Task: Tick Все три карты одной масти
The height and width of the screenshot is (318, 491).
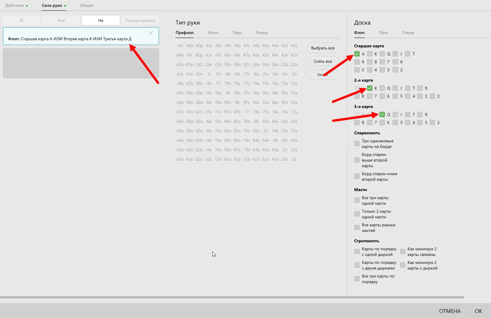Action: click(357, 201)
